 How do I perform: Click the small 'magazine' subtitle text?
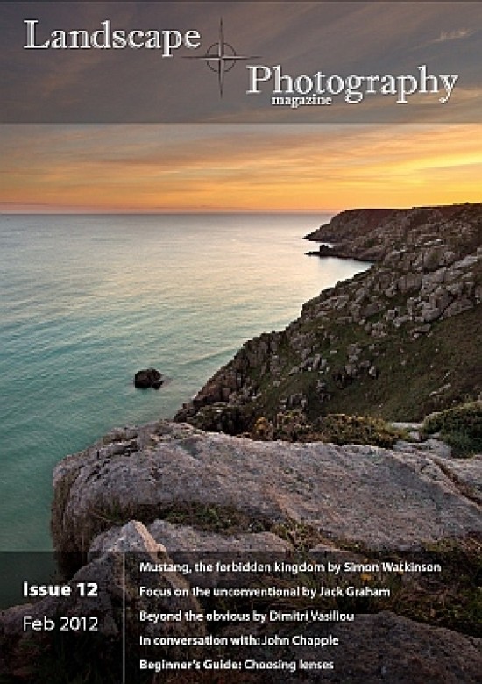tap(301, 101)
